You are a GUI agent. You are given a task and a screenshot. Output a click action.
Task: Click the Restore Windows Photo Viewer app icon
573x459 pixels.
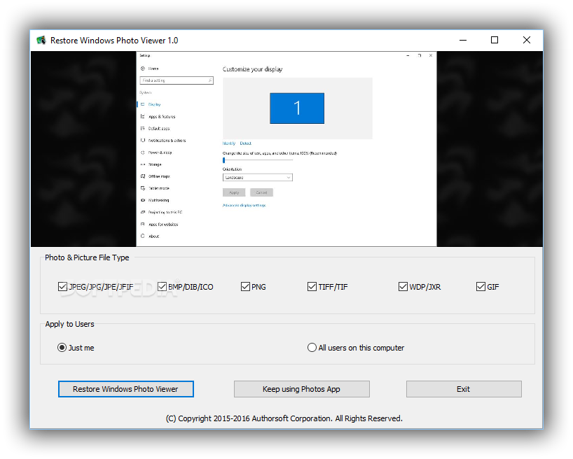41,40
